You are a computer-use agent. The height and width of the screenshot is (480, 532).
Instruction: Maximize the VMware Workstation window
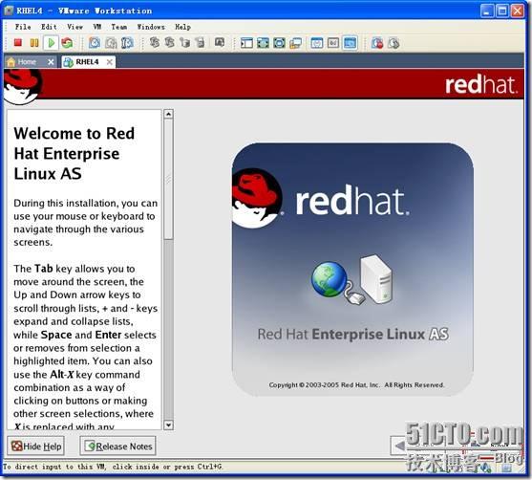pyautogui.click(x=502, y=11)
